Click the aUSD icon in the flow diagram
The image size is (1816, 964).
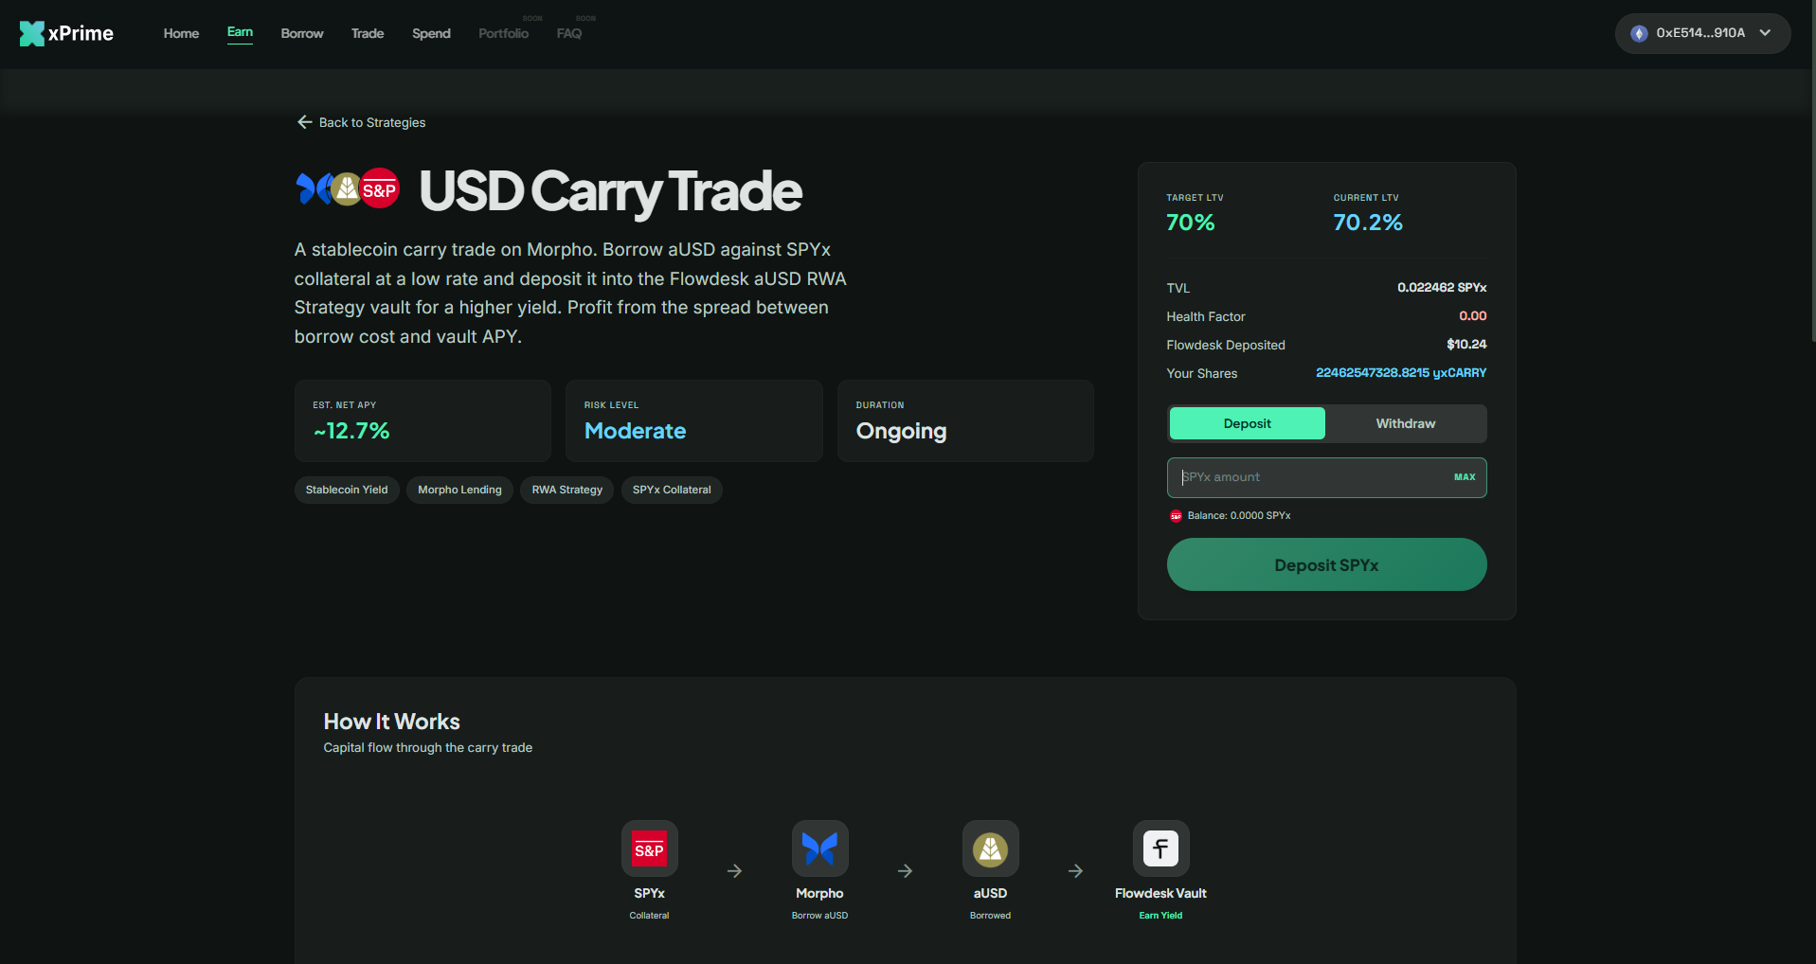(990, 848)
